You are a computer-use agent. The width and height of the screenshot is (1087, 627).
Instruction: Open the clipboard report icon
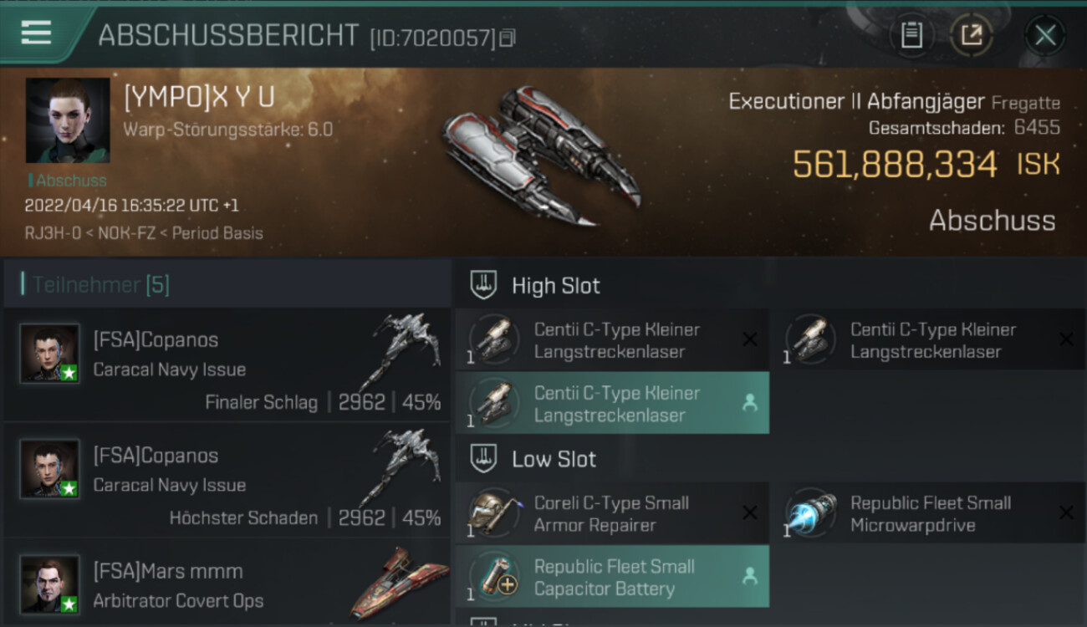(911, 35)
